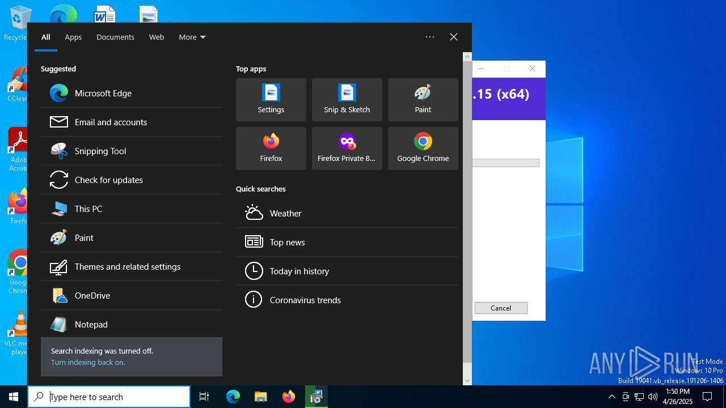Open Firefox from the taskbar
This screenshot has width=726, height=408.
click(289, 397)
